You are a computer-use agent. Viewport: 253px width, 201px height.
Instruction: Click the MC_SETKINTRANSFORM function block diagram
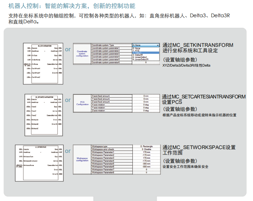pyautogui.click(x=42, y=63)
